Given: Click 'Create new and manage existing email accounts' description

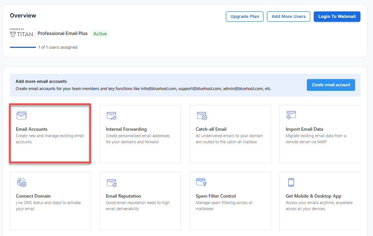Looking at the screenshot, I should pyautogui.click(x=50, y=139).
